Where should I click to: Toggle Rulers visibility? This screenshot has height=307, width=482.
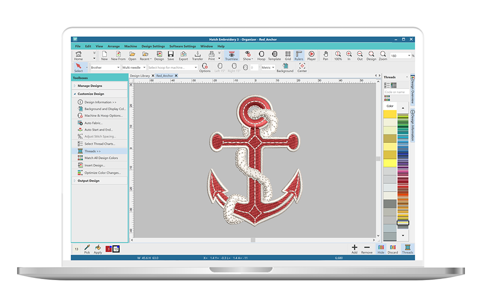[299, 56]
